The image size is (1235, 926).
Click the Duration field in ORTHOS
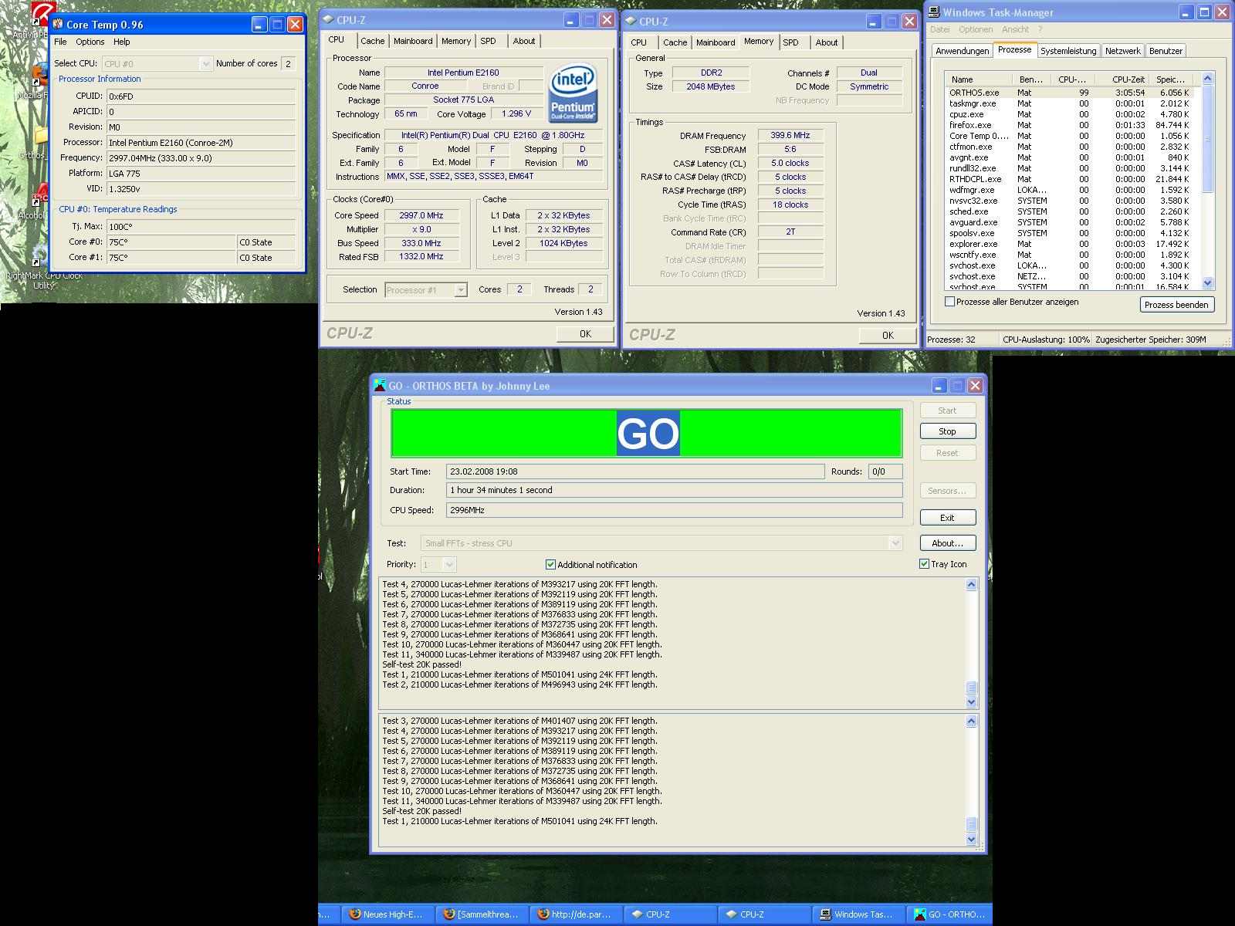tap(675, 490)
